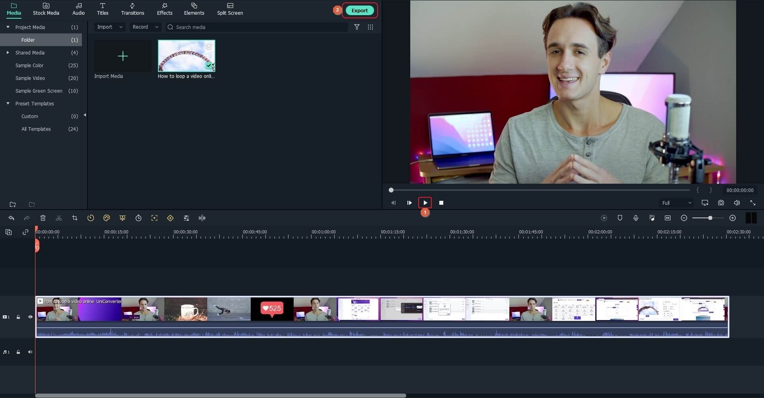Click the timeline zoom slider handle
This screenshot has width=764, height=398.
710,218
